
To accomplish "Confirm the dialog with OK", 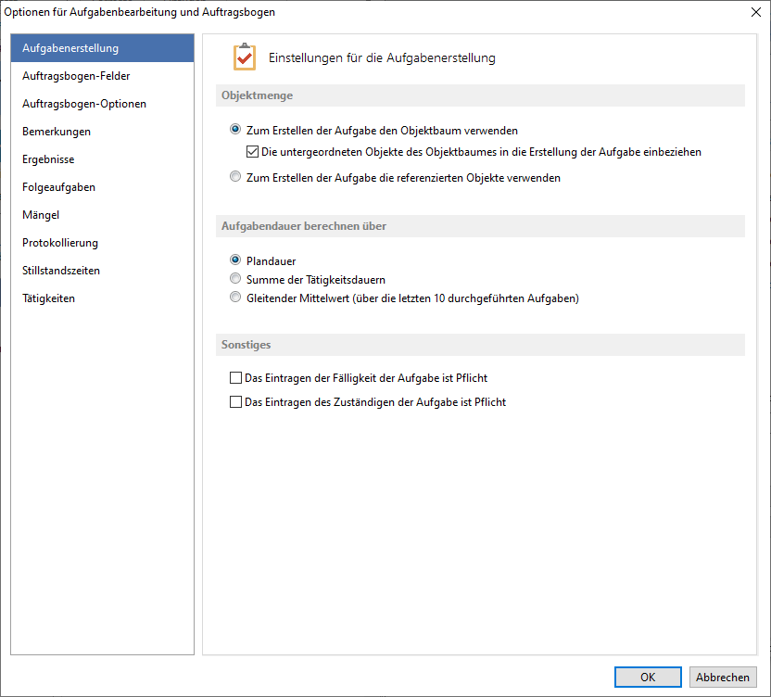I will click(x=648, y=677).
